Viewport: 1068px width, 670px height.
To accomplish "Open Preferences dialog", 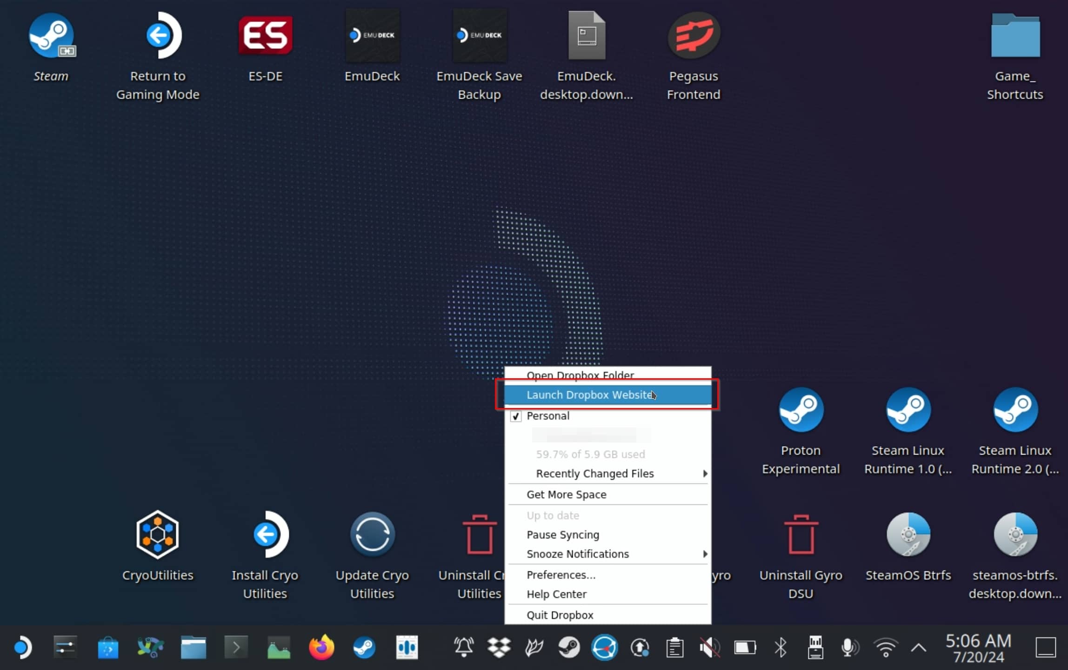I will pyautogui.click(x=561, y=574).
